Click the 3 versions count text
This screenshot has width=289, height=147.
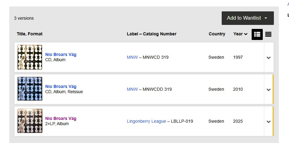pyautogui.click(x=24, y=18)
